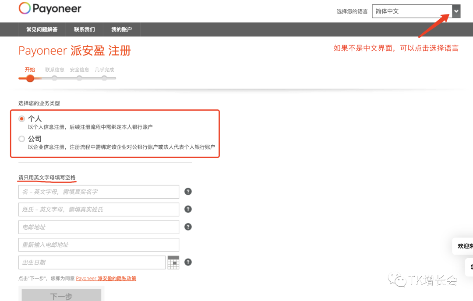
Task: Open 常见问题解答 in navigation bar
Action: [42, 29]
